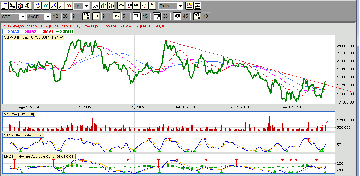This screenshot has height=176, width=360.
Task: Open the color palette settings icon
Action: click(x=189, y=6)
